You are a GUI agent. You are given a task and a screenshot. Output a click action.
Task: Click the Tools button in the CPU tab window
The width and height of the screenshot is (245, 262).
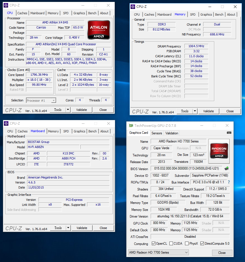coord(58,110)
